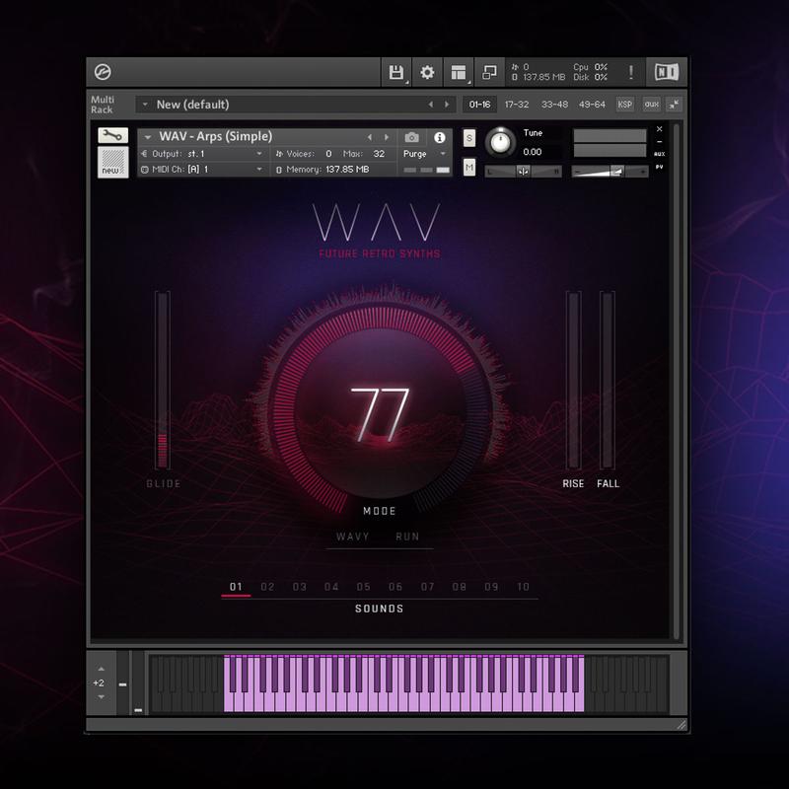789x789 pixels.
Task: Select the WAVY mode
Action: (x=353, y=537)
